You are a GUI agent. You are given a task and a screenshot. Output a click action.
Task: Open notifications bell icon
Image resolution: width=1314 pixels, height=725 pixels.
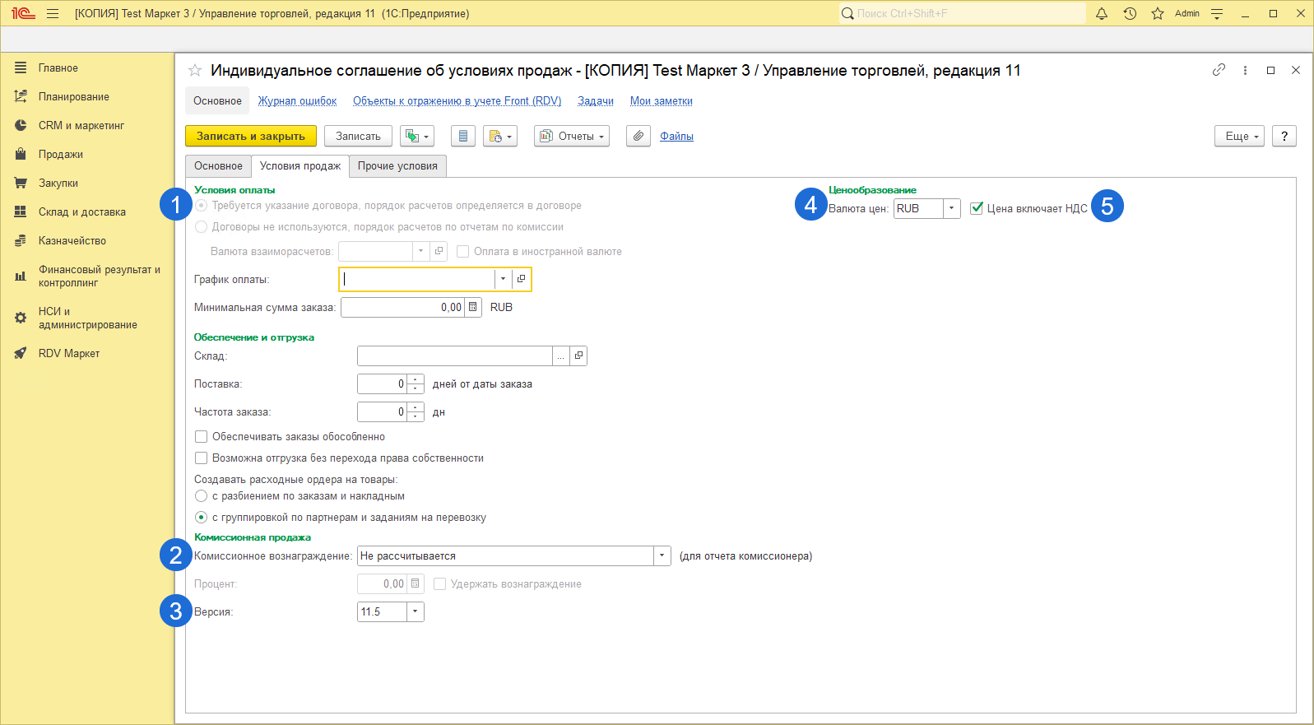(x=1102, y=13)
